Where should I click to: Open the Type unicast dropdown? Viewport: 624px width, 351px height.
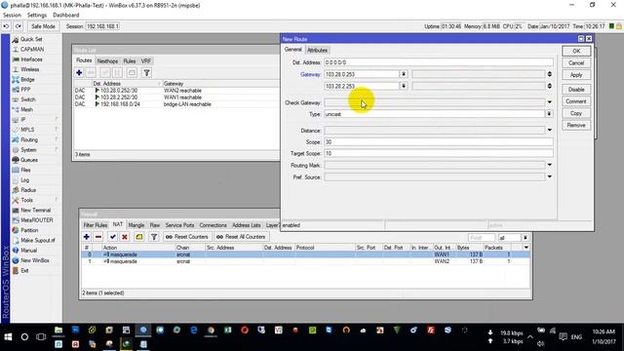tap(549, 114)
